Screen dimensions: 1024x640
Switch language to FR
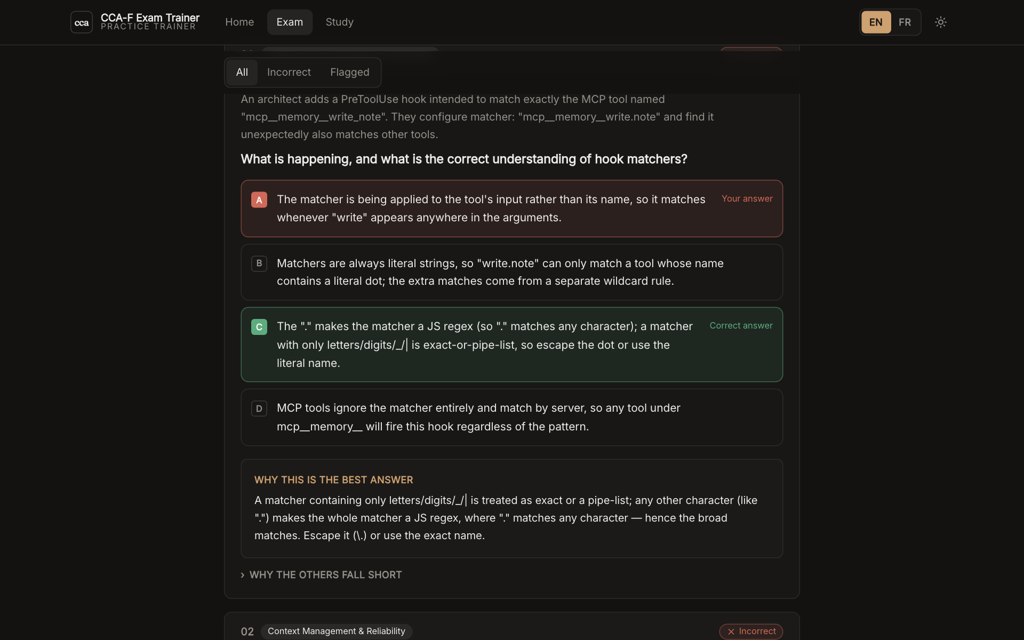[x=905, y=22]
